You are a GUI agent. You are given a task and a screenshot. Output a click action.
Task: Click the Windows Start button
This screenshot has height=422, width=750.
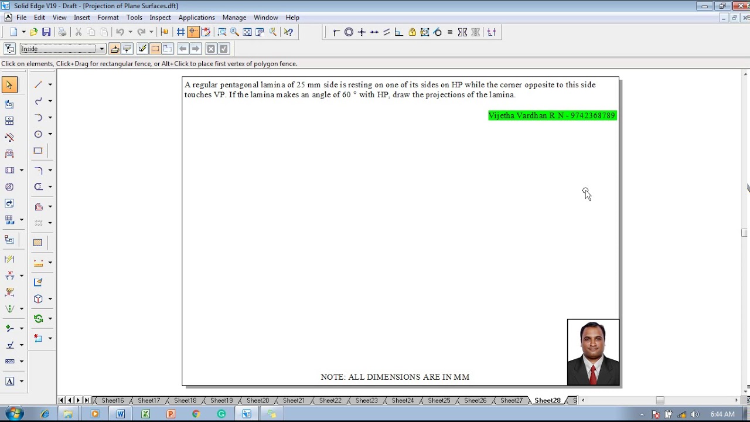click(14, 414)
